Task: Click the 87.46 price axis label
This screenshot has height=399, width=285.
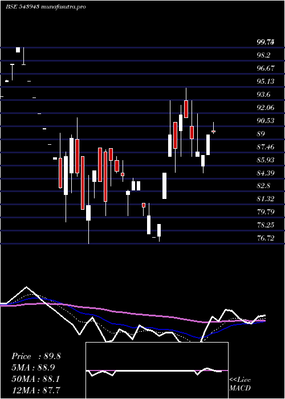Action: 266,146
